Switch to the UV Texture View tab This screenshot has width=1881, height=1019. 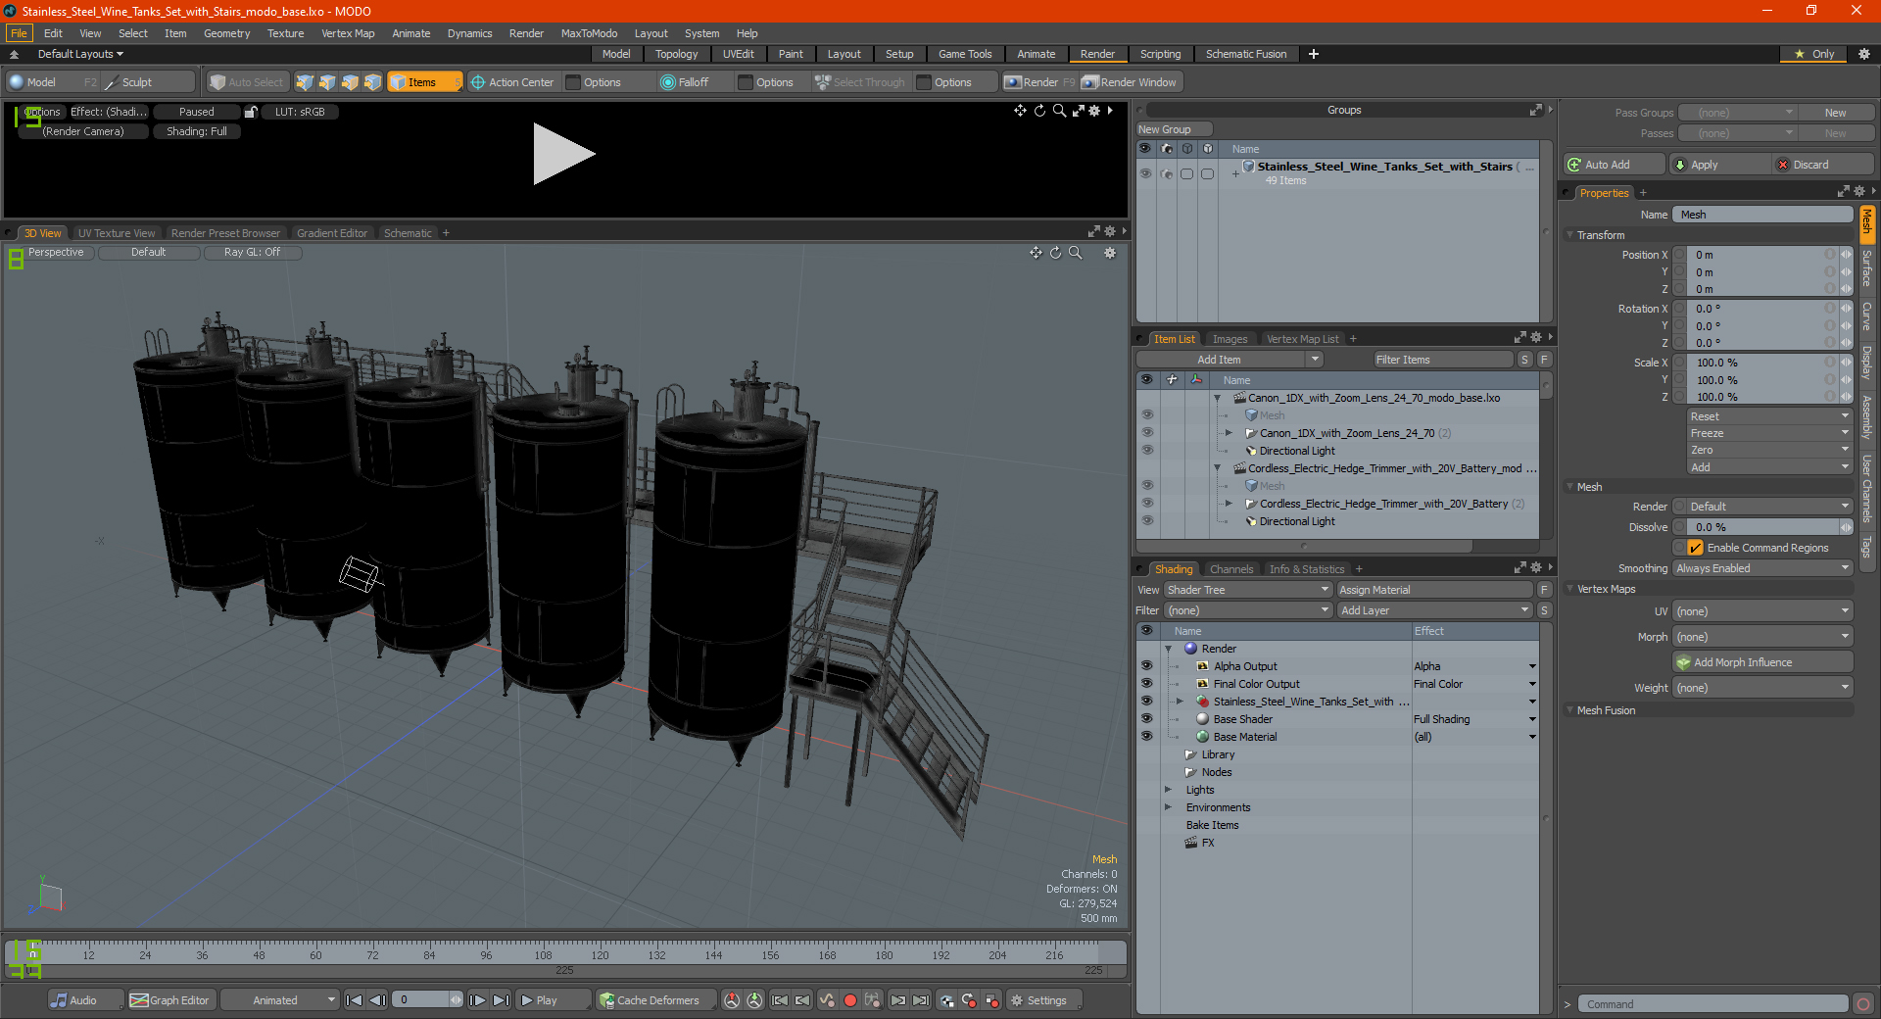116,233
